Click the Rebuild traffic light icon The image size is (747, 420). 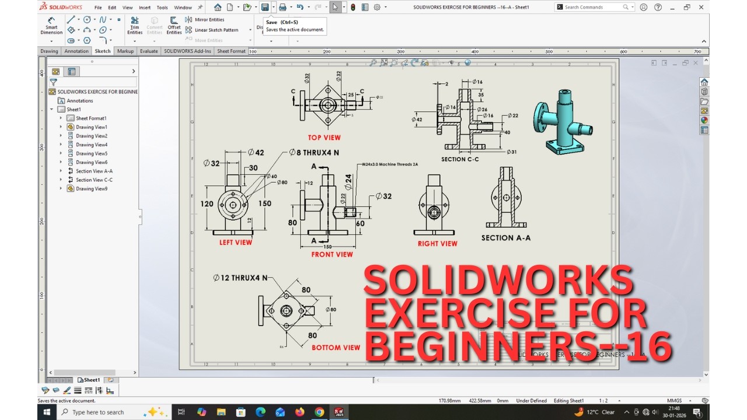click(352, 7)
